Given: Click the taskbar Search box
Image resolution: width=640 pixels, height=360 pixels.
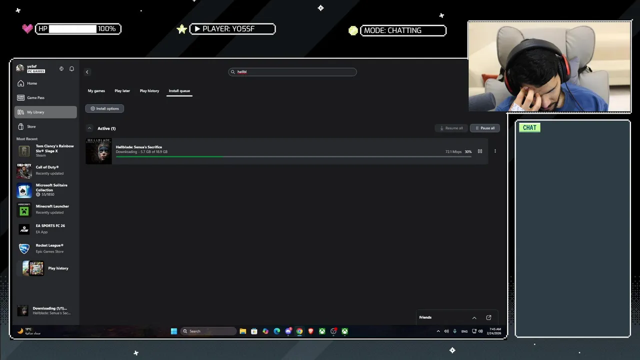Looking at the screenshot, I should click(x=208, y=331).
